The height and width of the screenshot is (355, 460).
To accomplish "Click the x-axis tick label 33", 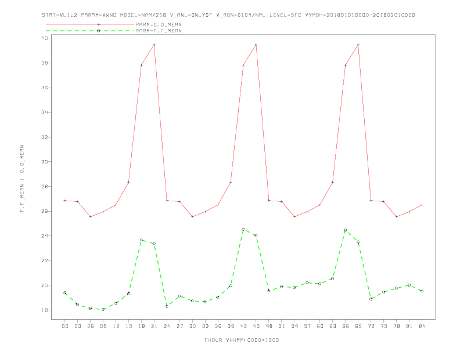I will click(205, 326).
